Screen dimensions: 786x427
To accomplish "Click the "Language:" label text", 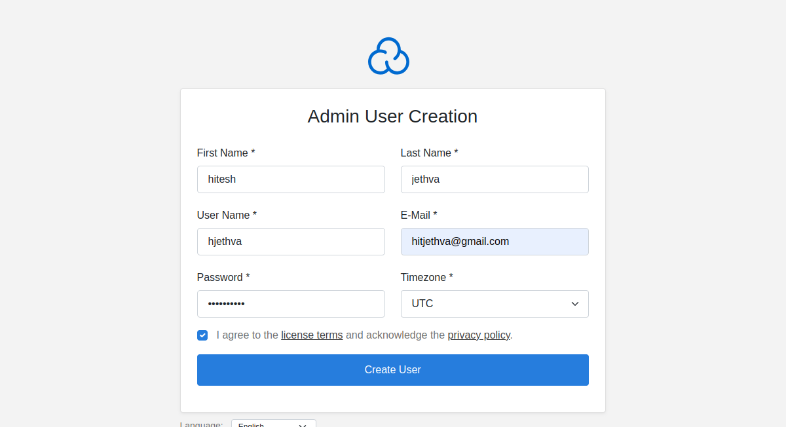I will 201,424.
